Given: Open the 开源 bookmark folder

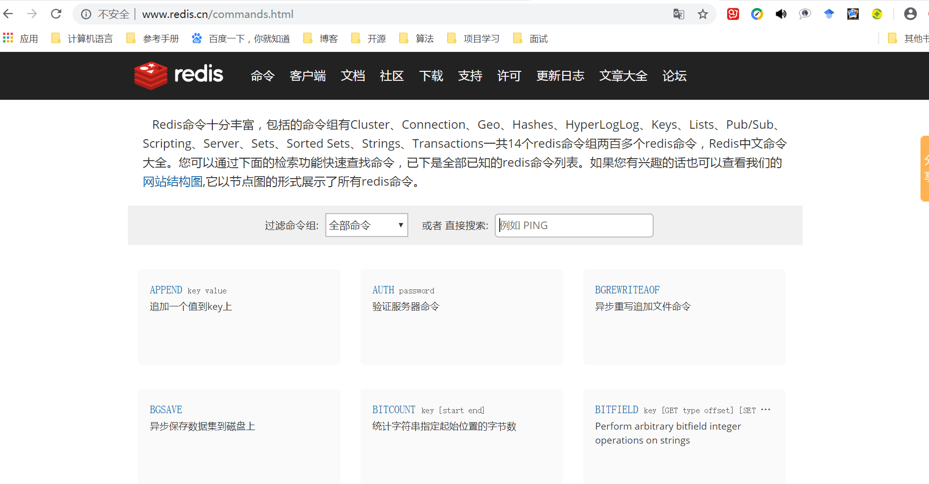Looking at the screenshot, I should tap(368, 38).
